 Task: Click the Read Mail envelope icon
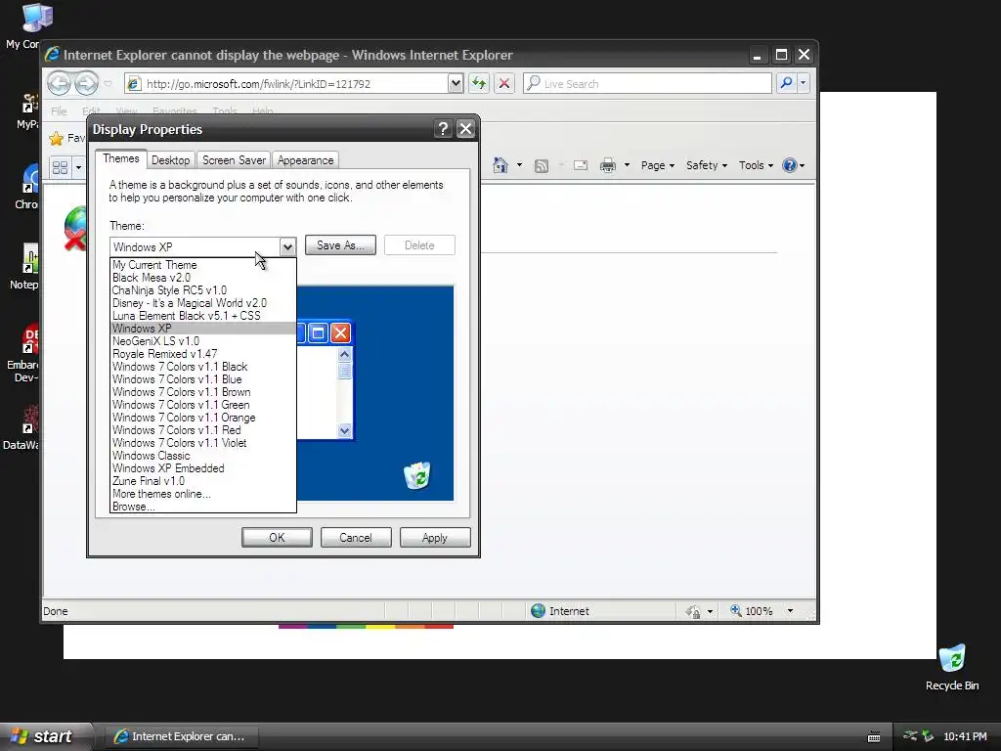point(581,165)
